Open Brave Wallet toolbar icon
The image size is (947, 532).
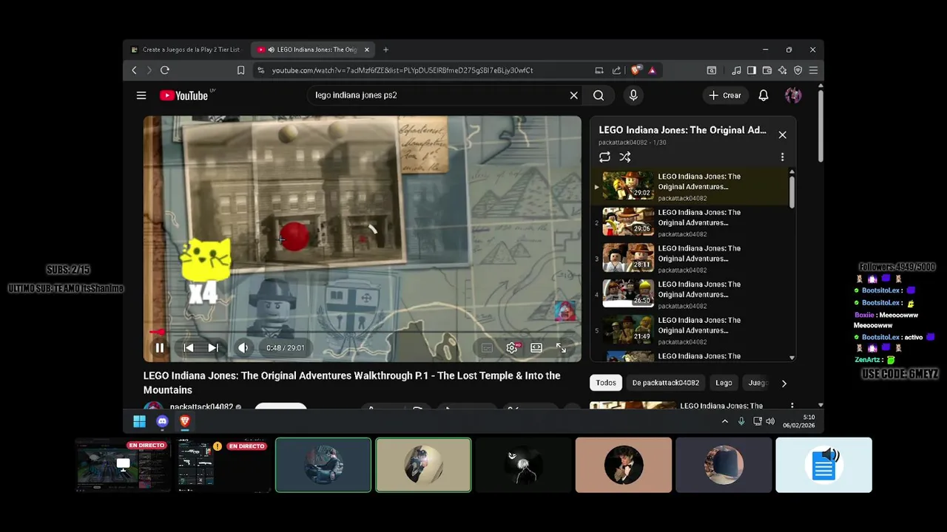pos(767,70)
